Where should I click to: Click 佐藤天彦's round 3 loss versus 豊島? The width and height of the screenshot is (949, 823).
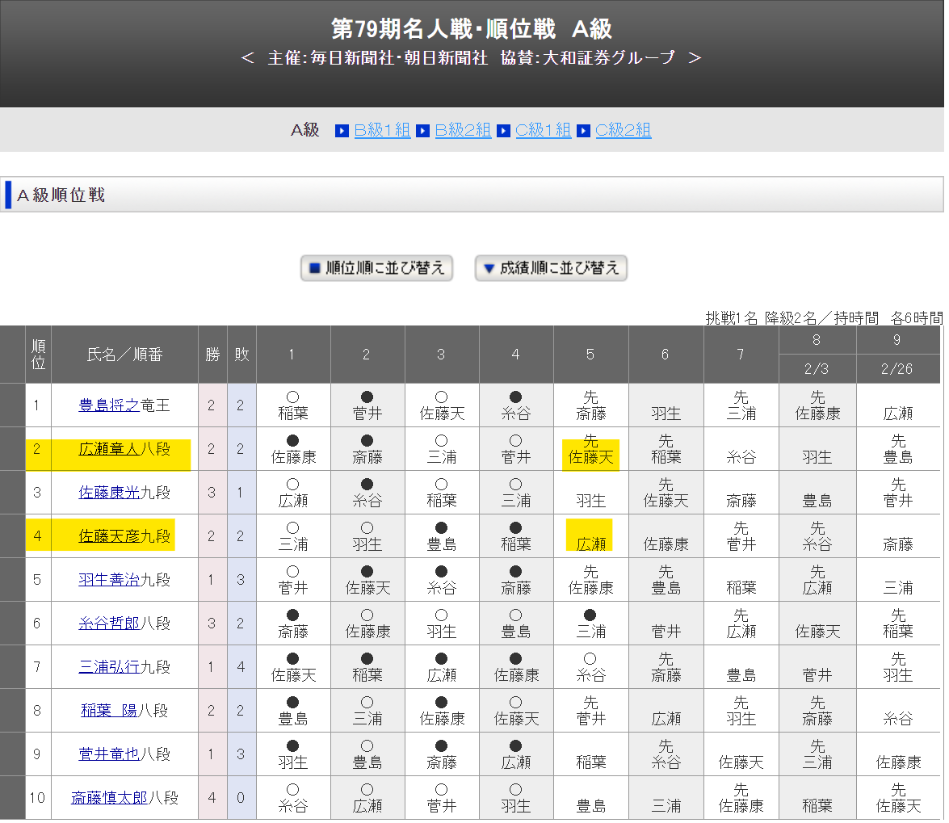coord(441,536)
